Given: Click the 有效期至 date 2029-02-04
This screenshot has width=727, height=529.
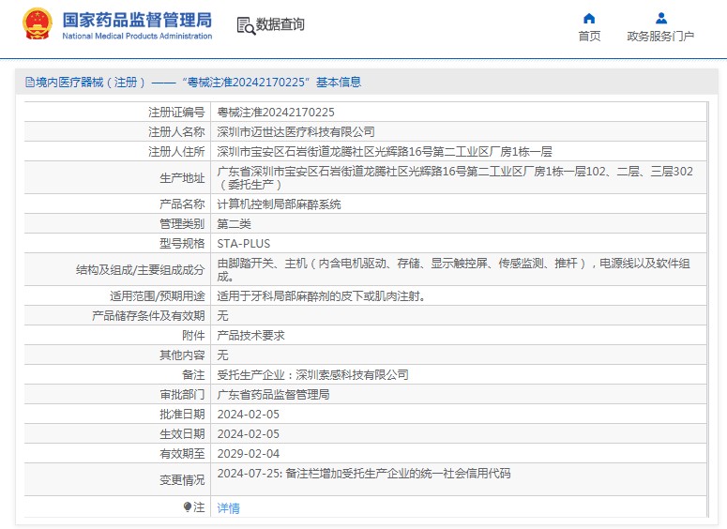Looking at the screenshot, I should click(248, 453).
